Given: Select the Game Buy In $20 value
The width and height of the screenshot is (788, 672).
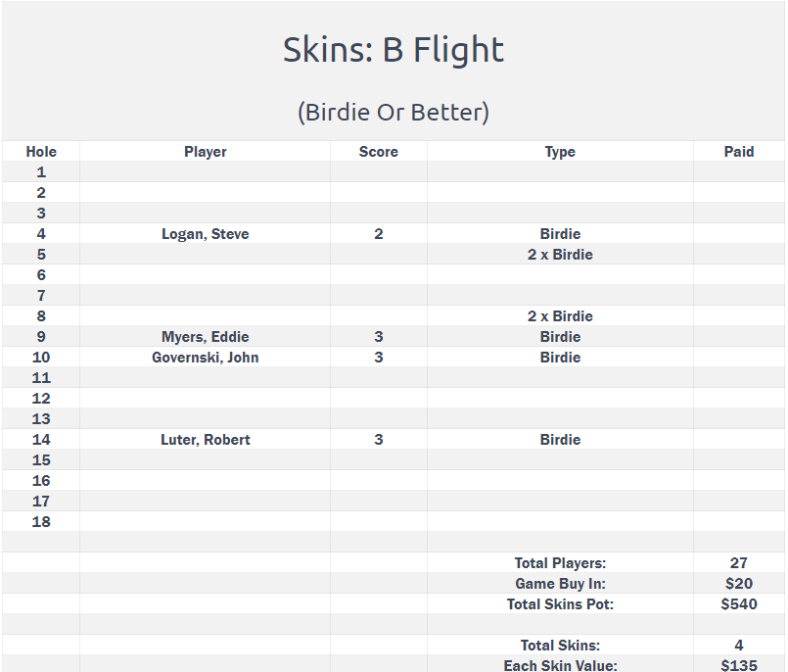Looking at the screenshot, I should pos(739,584).
